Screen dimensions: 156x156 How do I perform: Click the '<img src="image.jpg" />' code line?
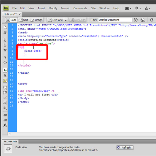point(36,91)
